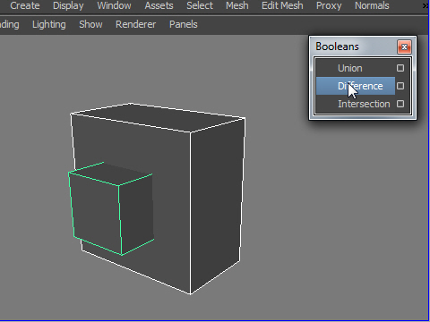Choose Intersection in the Booleans menu
The image size is (430, 322).
pos(356,104)
